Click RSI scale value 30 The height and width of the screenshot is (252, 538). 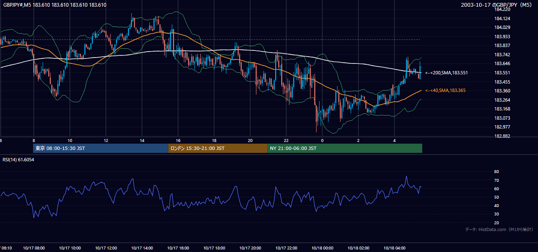point(496,214)
